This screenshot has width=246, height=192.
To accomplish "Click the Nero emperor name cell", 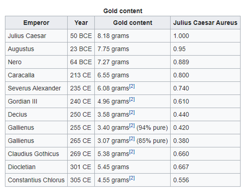I will pos(14,62).
